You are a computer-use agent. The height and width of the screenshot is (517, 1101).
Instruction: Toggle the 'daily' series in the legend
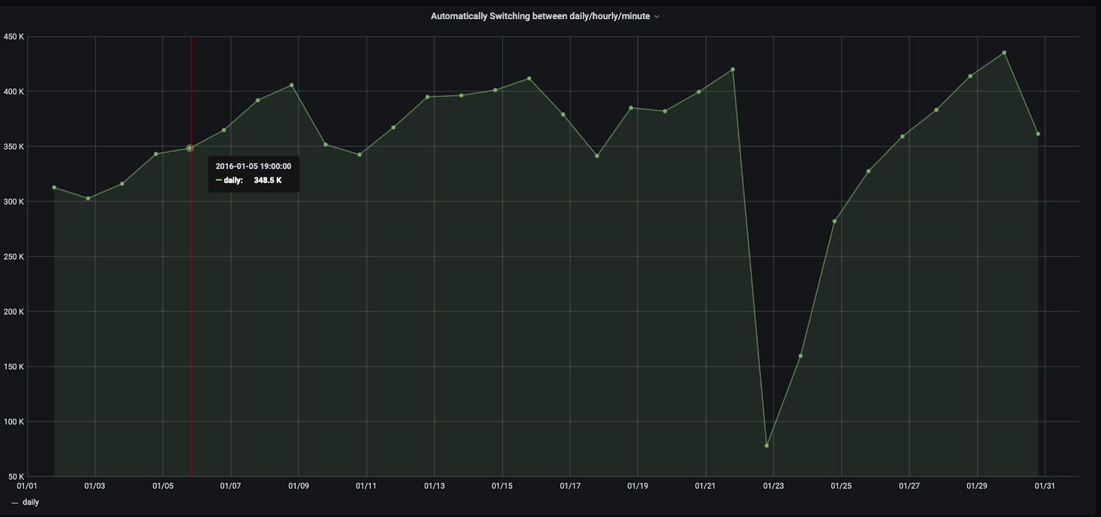pyautogui.click(x=31, y=503)
